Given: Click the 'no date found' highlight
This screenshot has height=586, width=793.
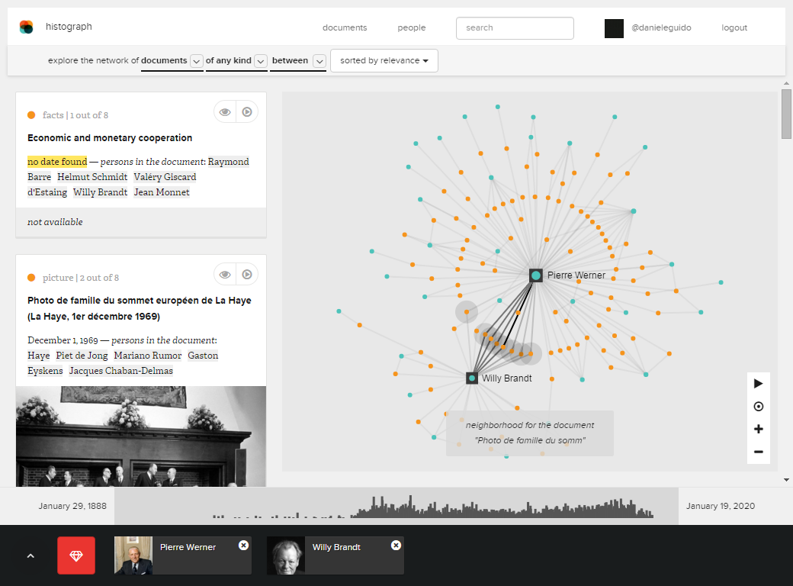Looking at the screenshot, I should (57, 162).
